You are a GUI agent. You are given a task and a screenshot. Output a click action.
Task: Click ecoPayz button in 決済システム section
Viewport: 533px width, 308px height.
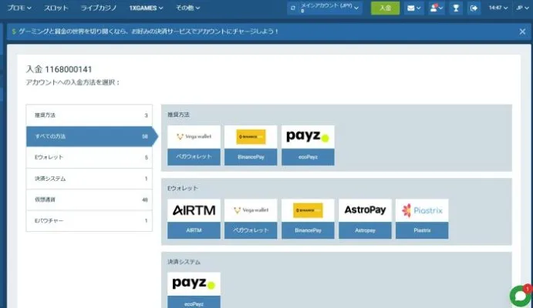[x=194, y=303]
